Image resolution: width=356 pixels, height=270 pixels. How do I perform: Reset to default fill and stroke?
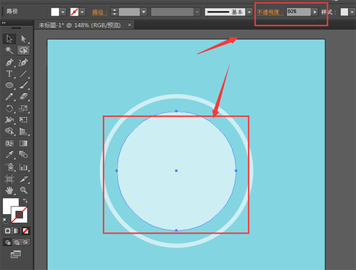click(x=5, y=220)
